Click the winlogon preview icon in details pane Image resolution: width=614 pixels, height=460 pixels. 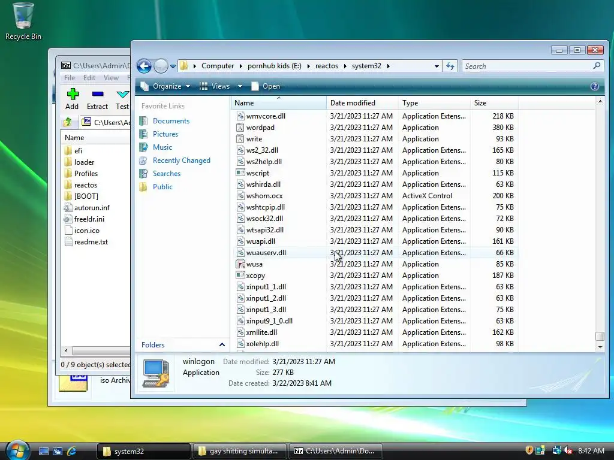156,373
